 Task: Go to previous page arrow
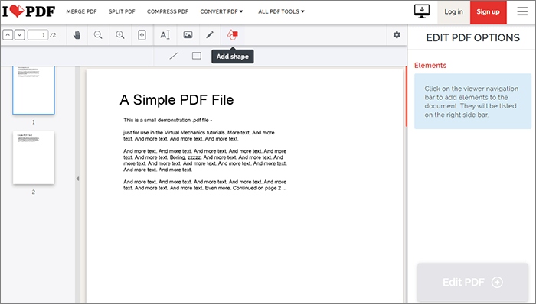click(x=8, y=35)
